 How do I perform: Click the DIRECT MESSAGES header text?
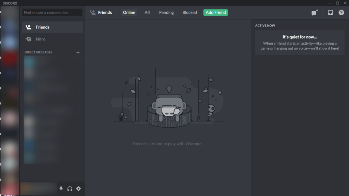click(38, 52)
